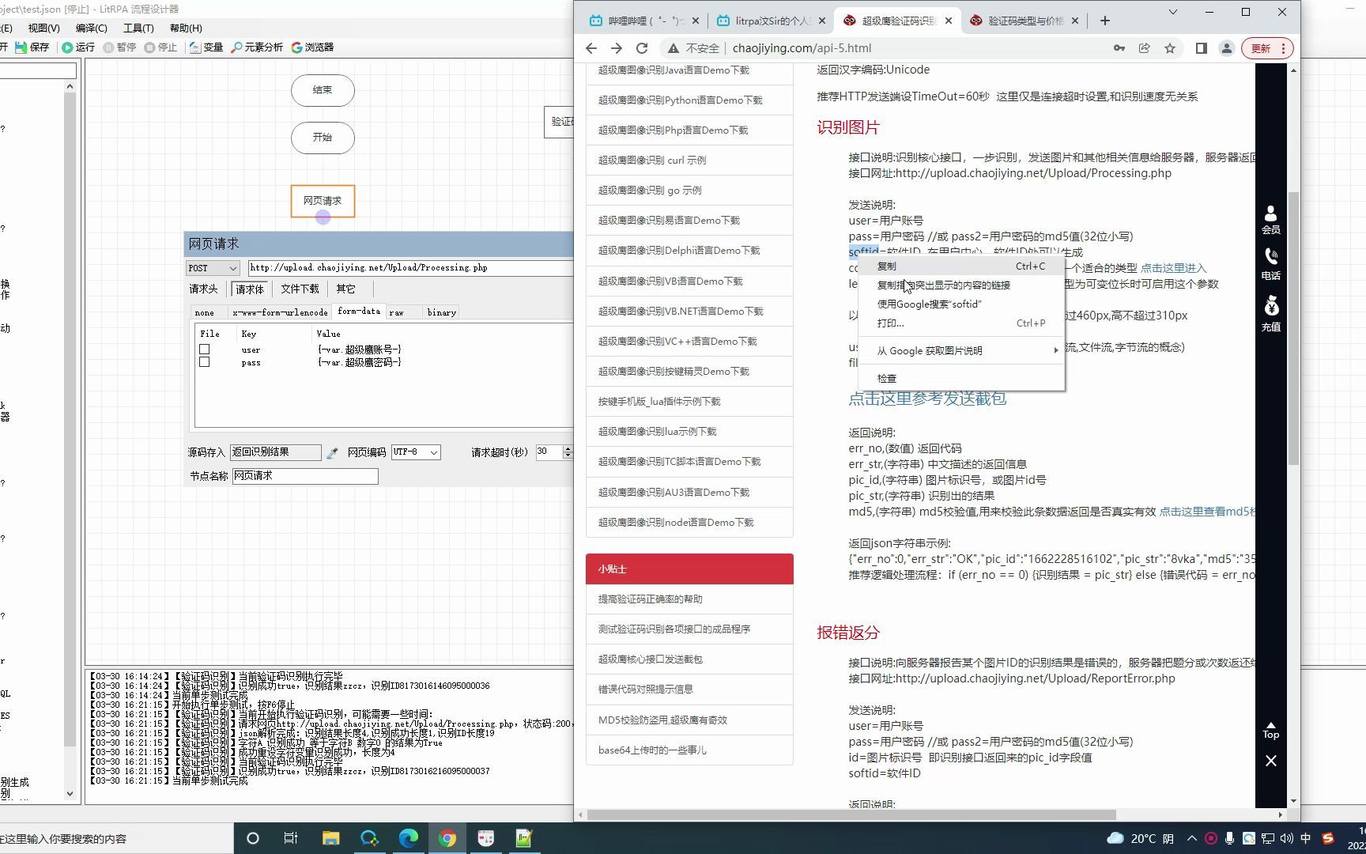Click the saved-passwords key icon in the address bar
The image size is (1366, 854).
(x=1119, y=48)
